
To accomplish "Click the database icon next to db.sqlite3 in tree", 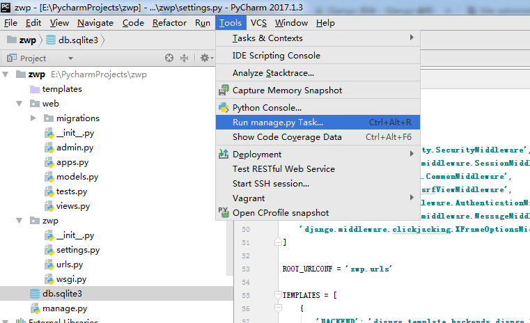I will pos(35,294).
